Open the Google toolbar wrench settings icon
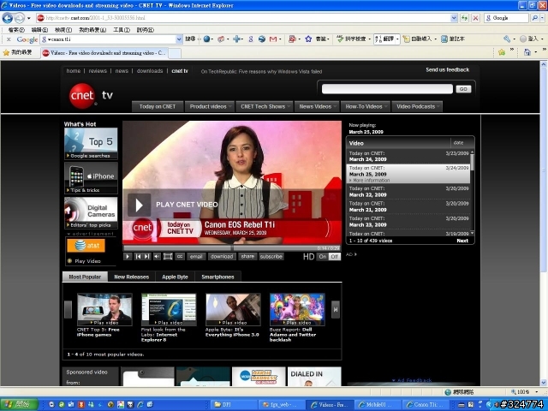 pos(507,39)
